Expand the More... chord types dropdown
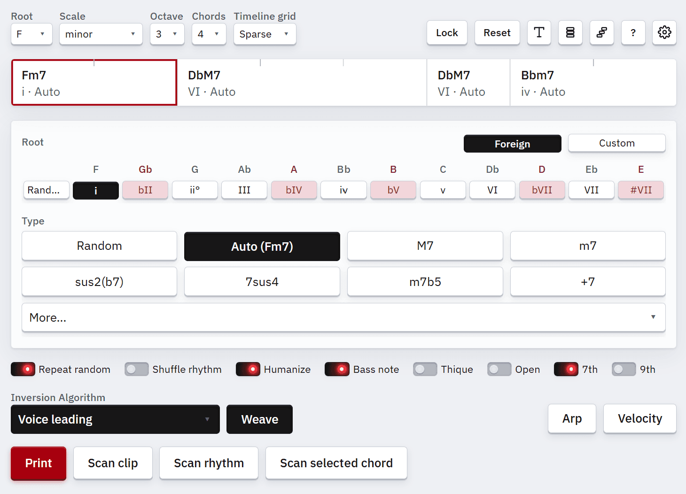Image resolution: width=686 pixels, height=494 pixels. pos(343,317)
